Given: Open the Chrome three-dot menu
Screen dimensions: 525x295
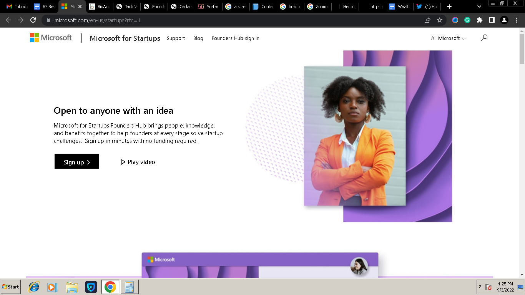Looking at the screenshot, I should (516, 20).
